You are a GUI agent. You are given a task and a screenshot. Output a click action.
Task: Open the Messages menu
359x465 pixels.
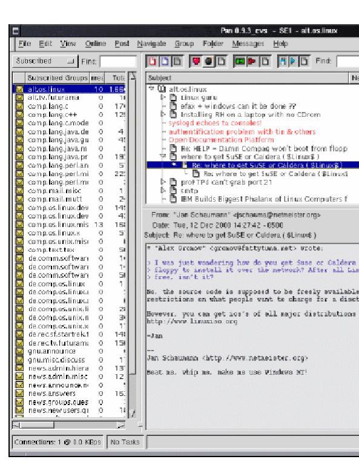click(x=248, y=44)
